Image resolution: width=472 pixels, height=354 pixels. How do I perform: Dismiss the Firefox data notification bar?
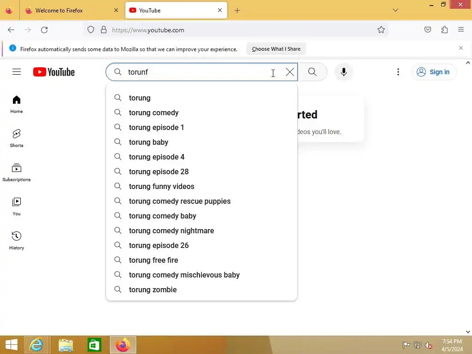tap(460, 48)
